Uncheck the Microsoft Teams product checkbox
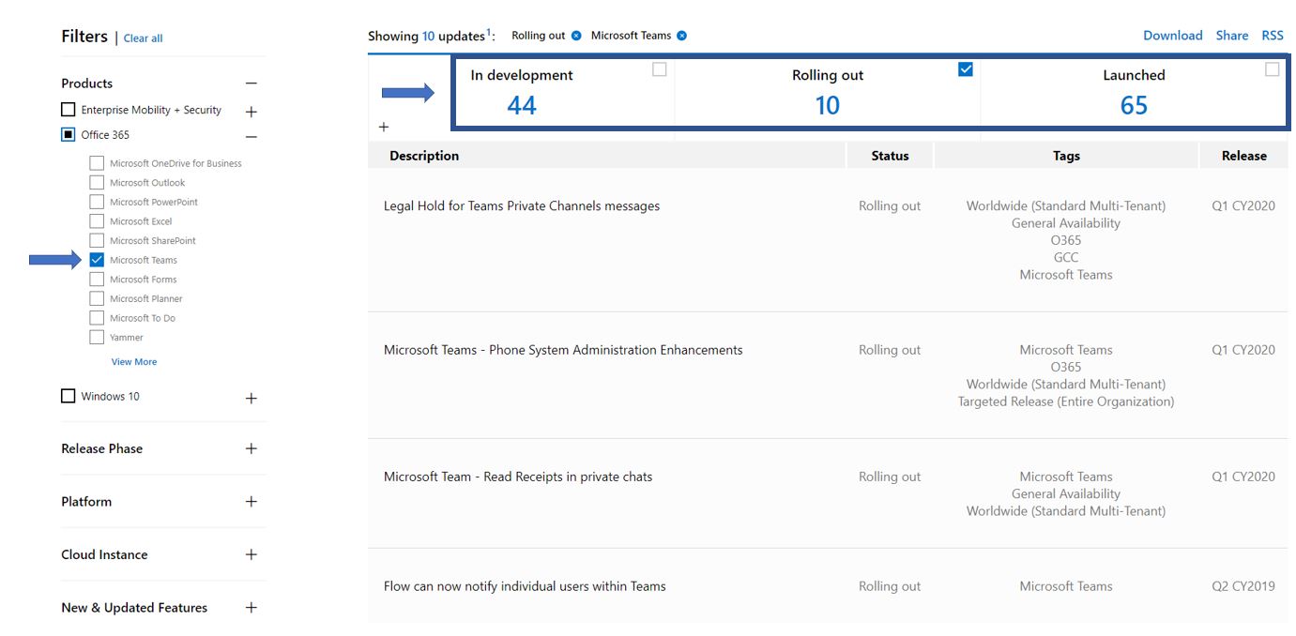 click(97, 260)
